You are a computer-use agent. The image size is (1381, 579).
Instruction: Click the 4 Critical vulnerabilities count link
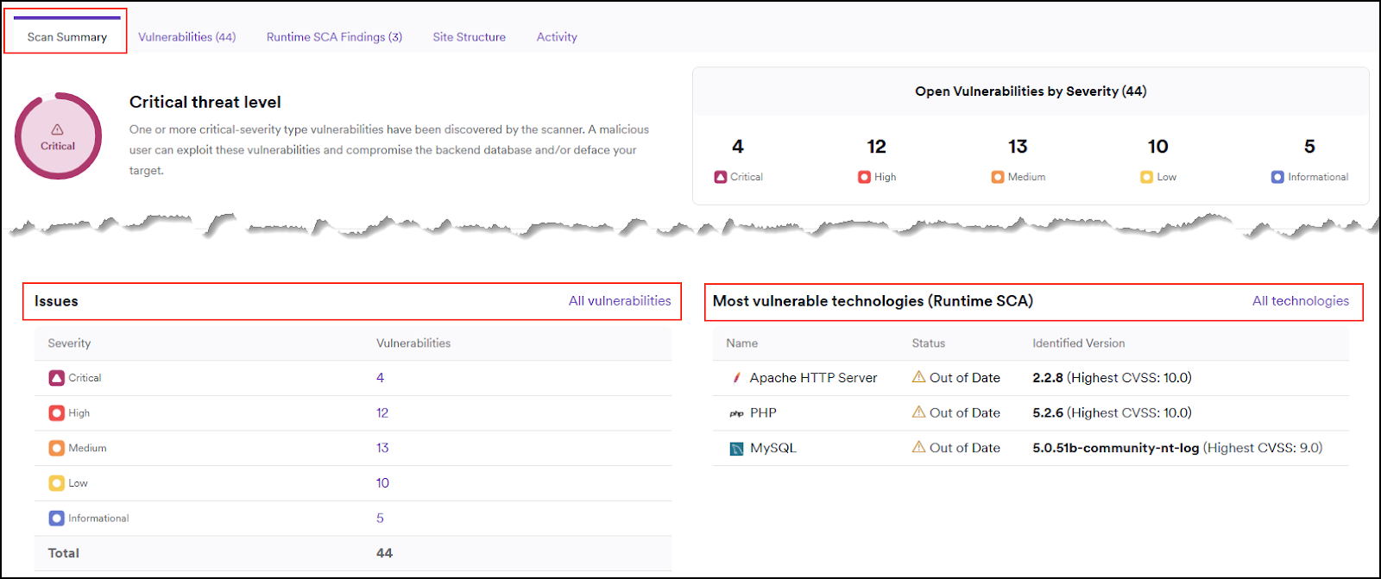[380, 378]
